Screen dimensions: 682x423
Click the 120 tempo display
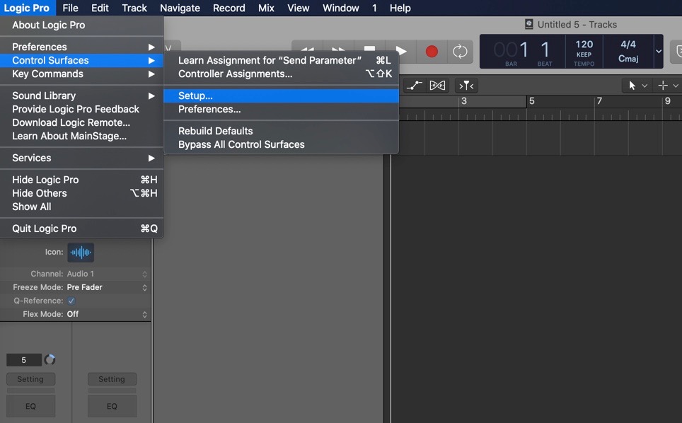pyautogui.click(x=584, y=45)
